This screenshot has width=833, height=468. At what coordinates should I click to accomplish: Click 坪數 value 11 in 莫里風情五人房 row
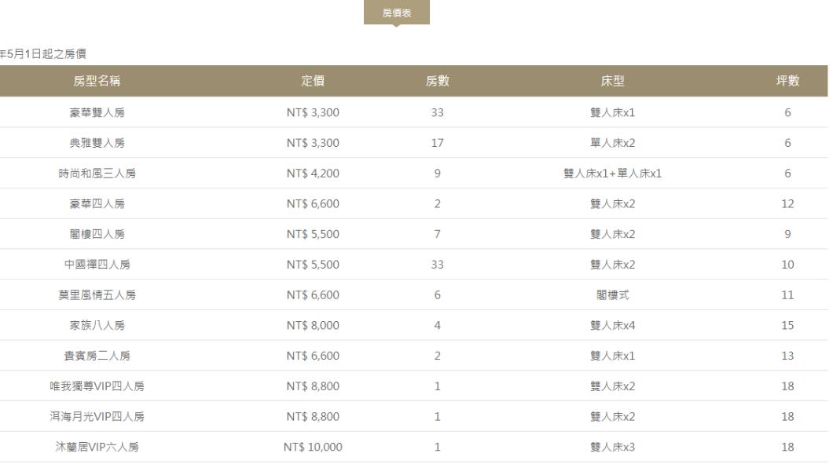pos(787,295)
